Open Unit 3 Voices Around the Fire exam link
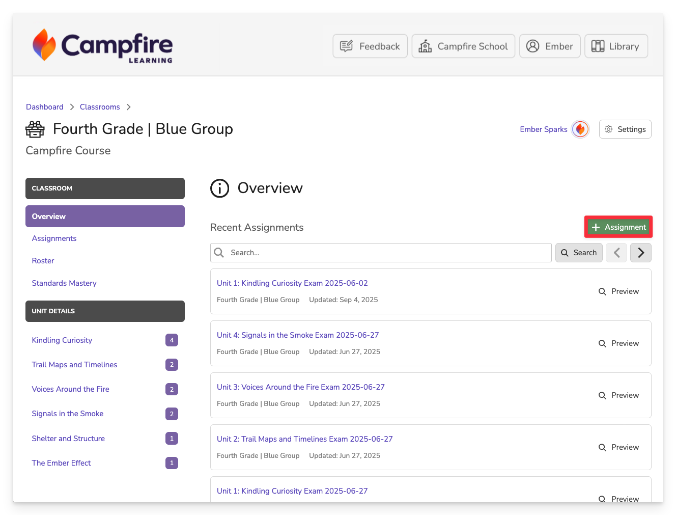Viewport: 676px width, 515px height. 300,387
